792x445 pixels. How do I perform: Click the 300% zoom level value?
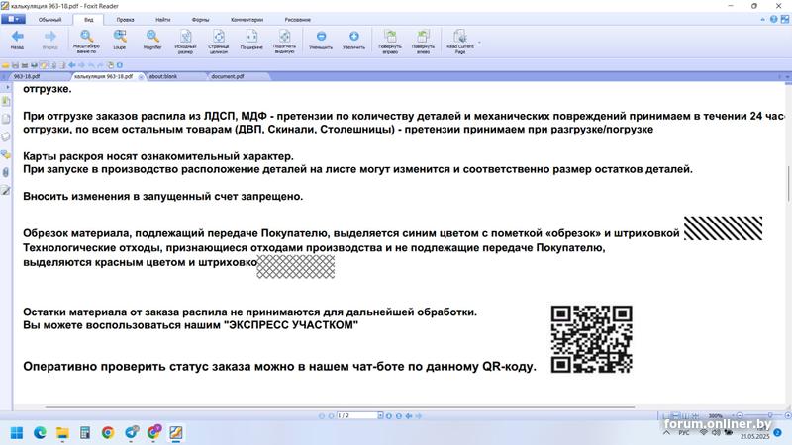715,416
